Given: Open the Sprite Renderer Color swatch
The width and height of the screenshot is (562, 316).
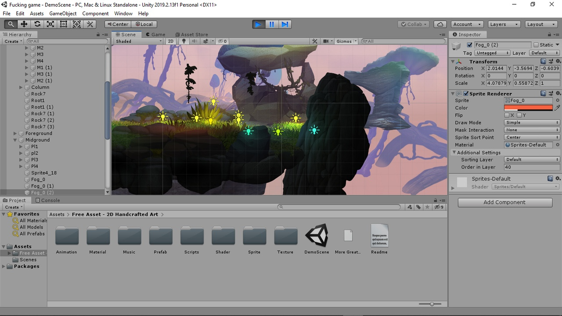Looking at the screenshot, I should pos(528,108).
